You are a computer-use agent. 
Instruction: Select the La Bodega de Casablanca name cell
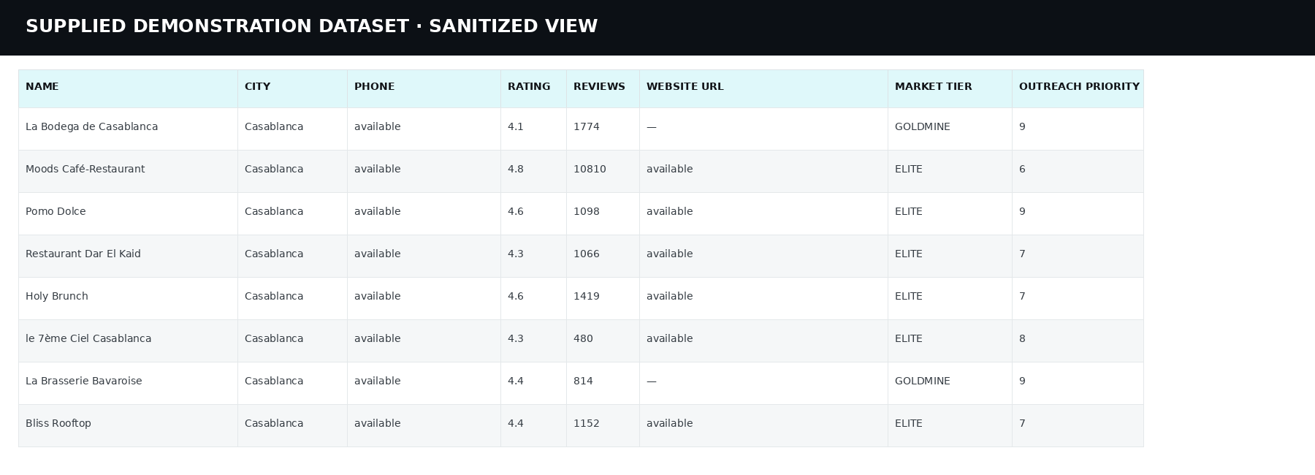(128, 129)
